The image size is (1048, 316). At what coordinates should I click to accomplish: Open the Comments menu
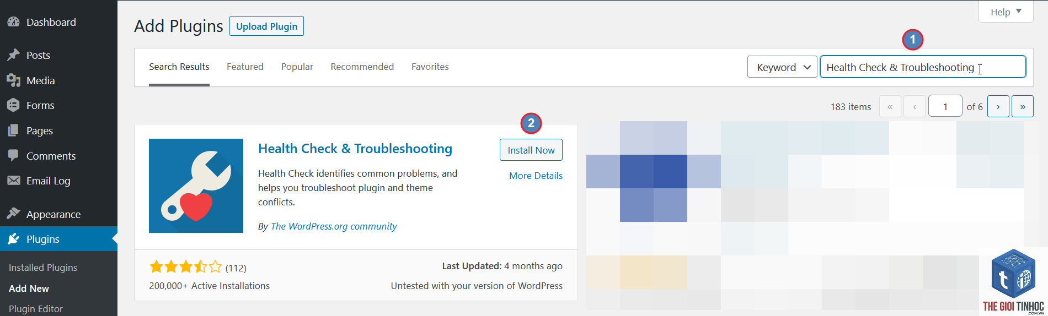pos(58,156)
